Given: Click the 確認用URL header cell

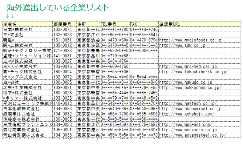Looking at the screenshot, I should tap(199, 24).
